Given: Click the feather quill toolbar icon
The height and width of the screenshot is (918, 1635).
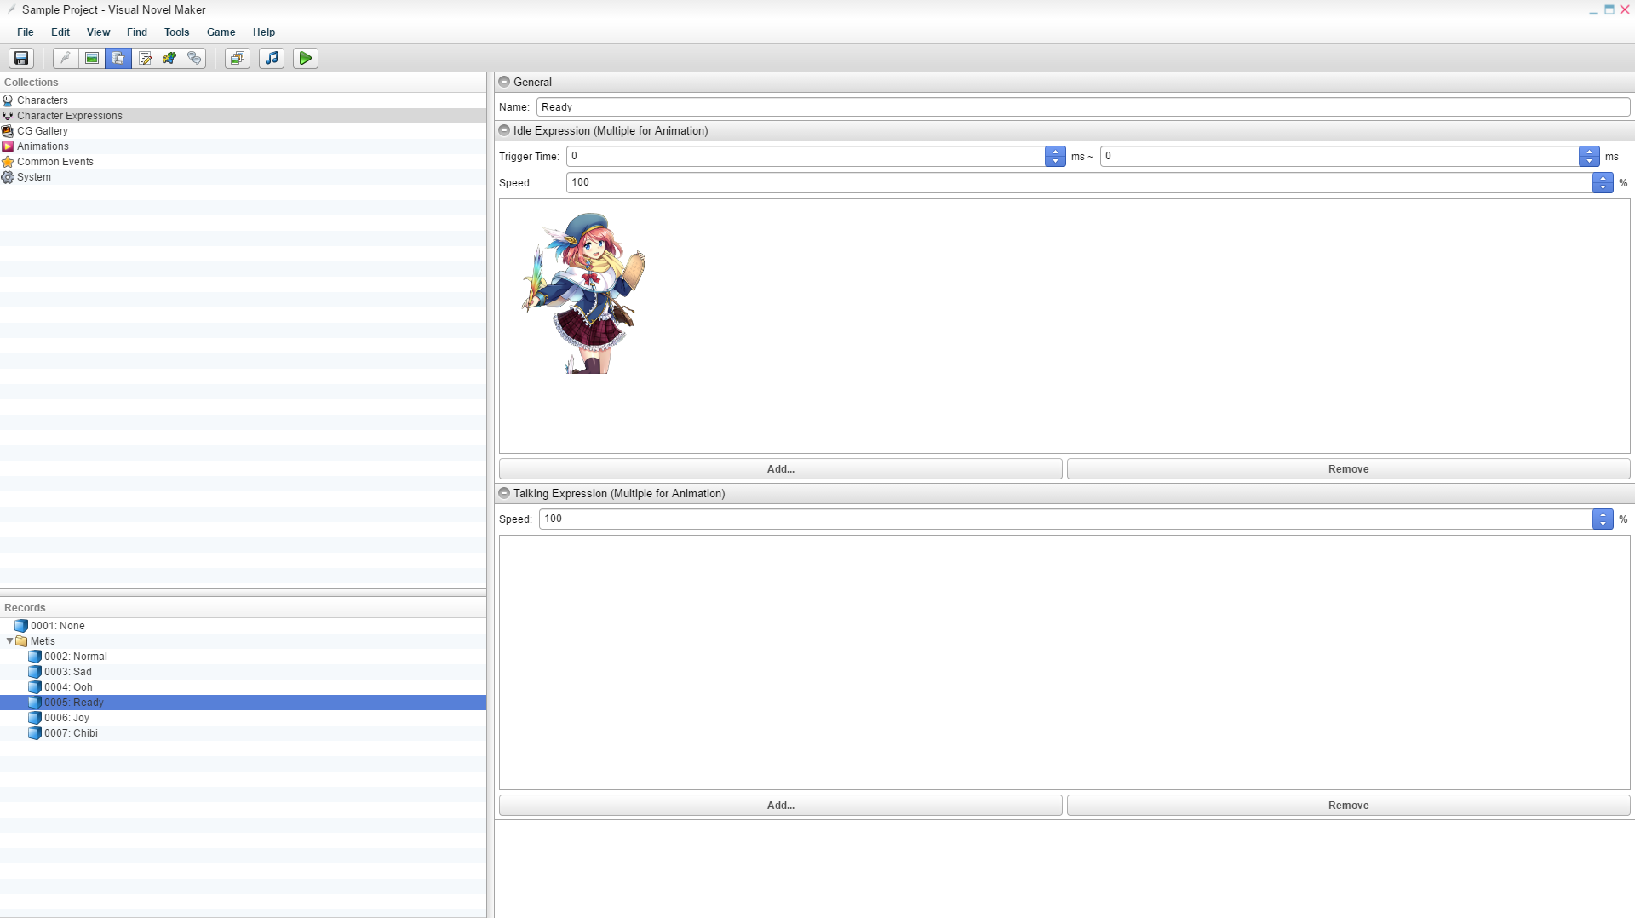Looking at the screenshot, I should [x=66, y=58].
